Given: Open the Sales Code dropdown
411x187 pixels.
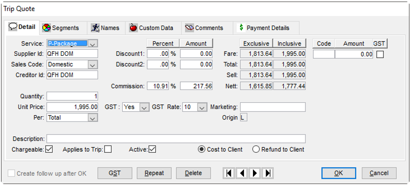Looking at the screenshot, I should point(92,65).
